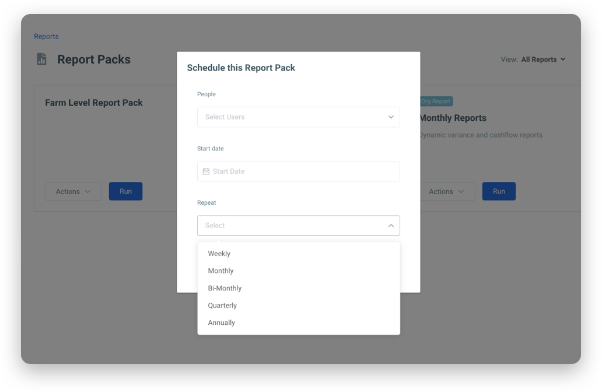Click the Farm Level Report Pack title
Viewport: 602px width, 392px height.
pos(94,103)
